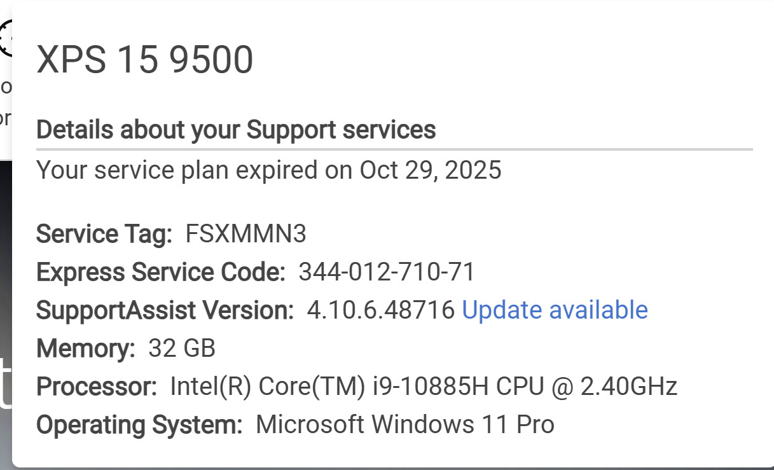Click the divider line below the heading
The image size is (774, 470).
point(394,149)
